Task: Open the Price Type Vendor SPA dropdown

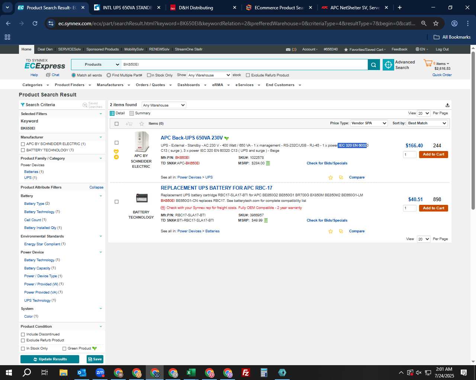Action: tap(369, 123)
